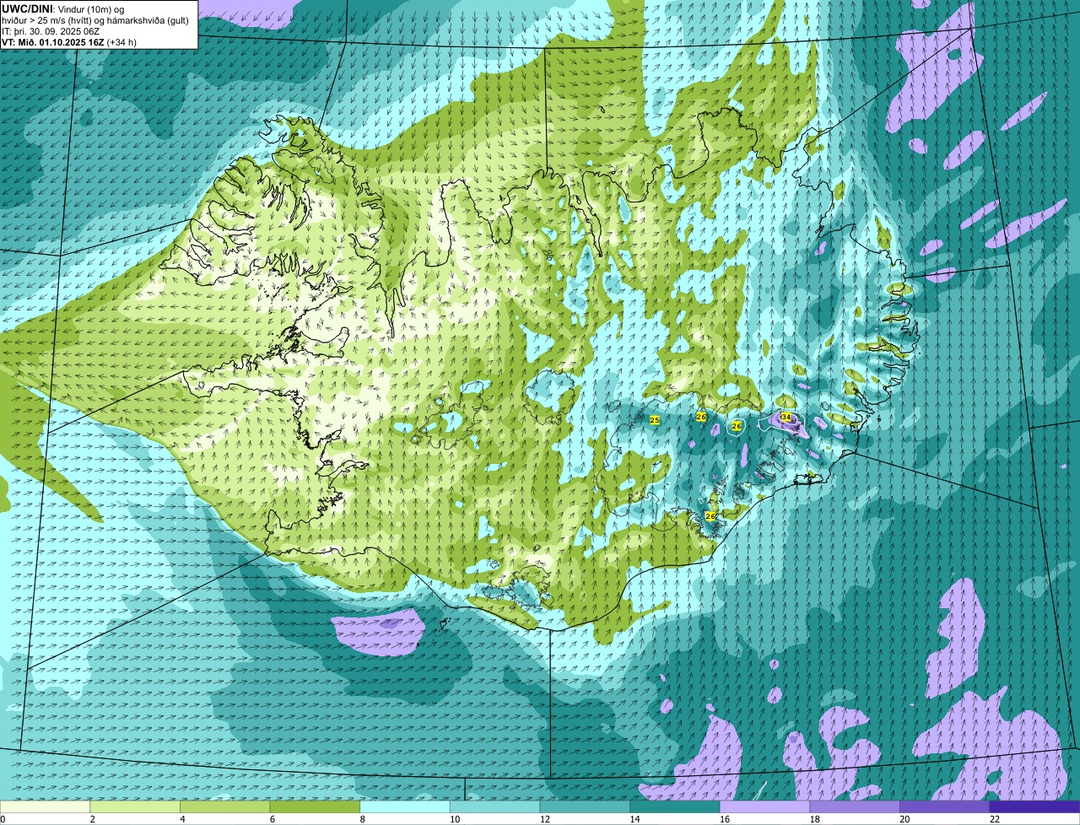Click the 26 gust marker nearest the 25 marker
Viewport: 1080px width, 825px height.
pos(701,417)
